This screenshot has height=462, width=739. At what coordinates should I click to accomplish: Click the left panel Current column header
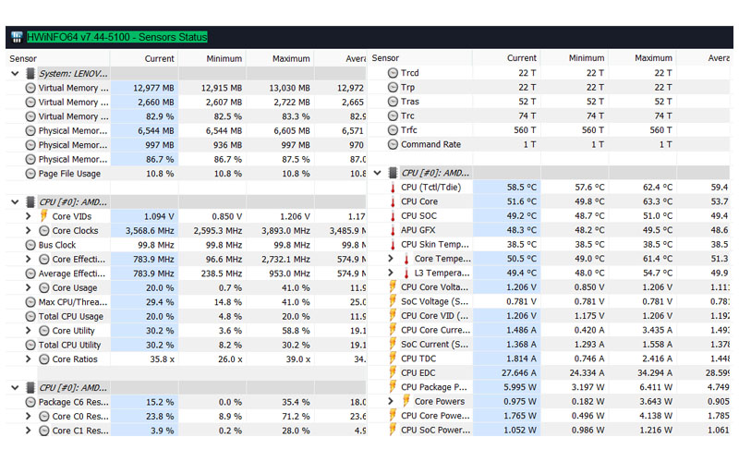coord(144,58)
